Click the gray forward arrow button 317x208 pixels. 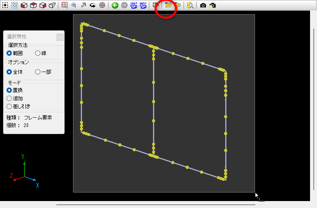(x=124, y=5)
